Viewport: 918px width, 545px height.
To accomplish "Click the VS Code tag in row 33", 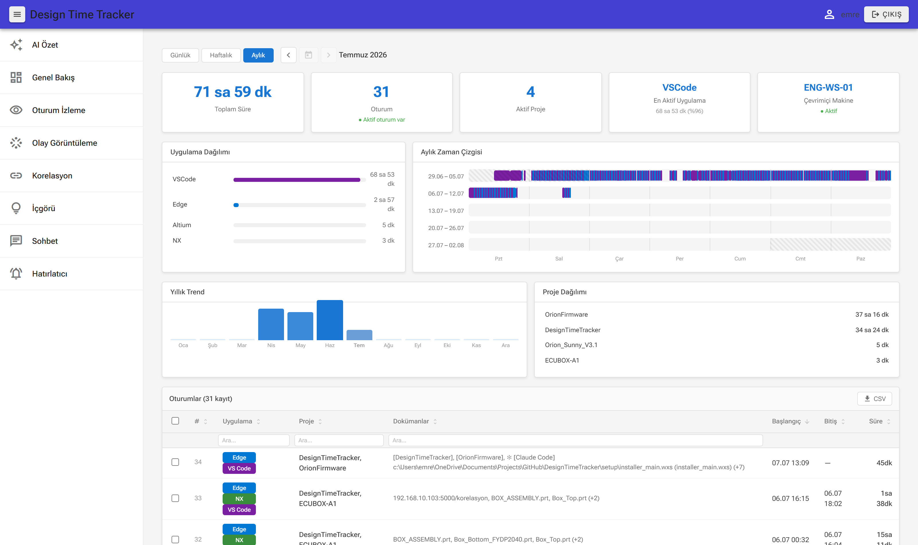I will (239, 510).
